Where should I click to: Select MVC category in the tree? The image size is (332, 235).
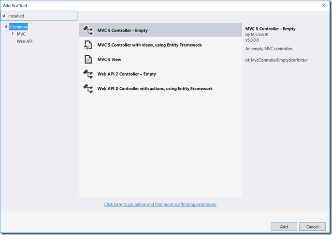pyautogui.click(x=21, y=34)
